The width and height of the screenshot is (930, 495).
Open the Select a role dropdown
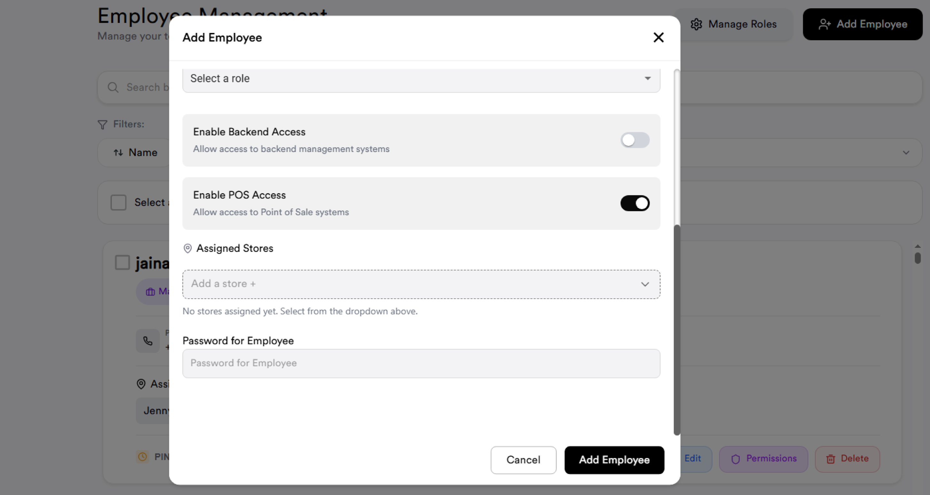coord(421,79)
